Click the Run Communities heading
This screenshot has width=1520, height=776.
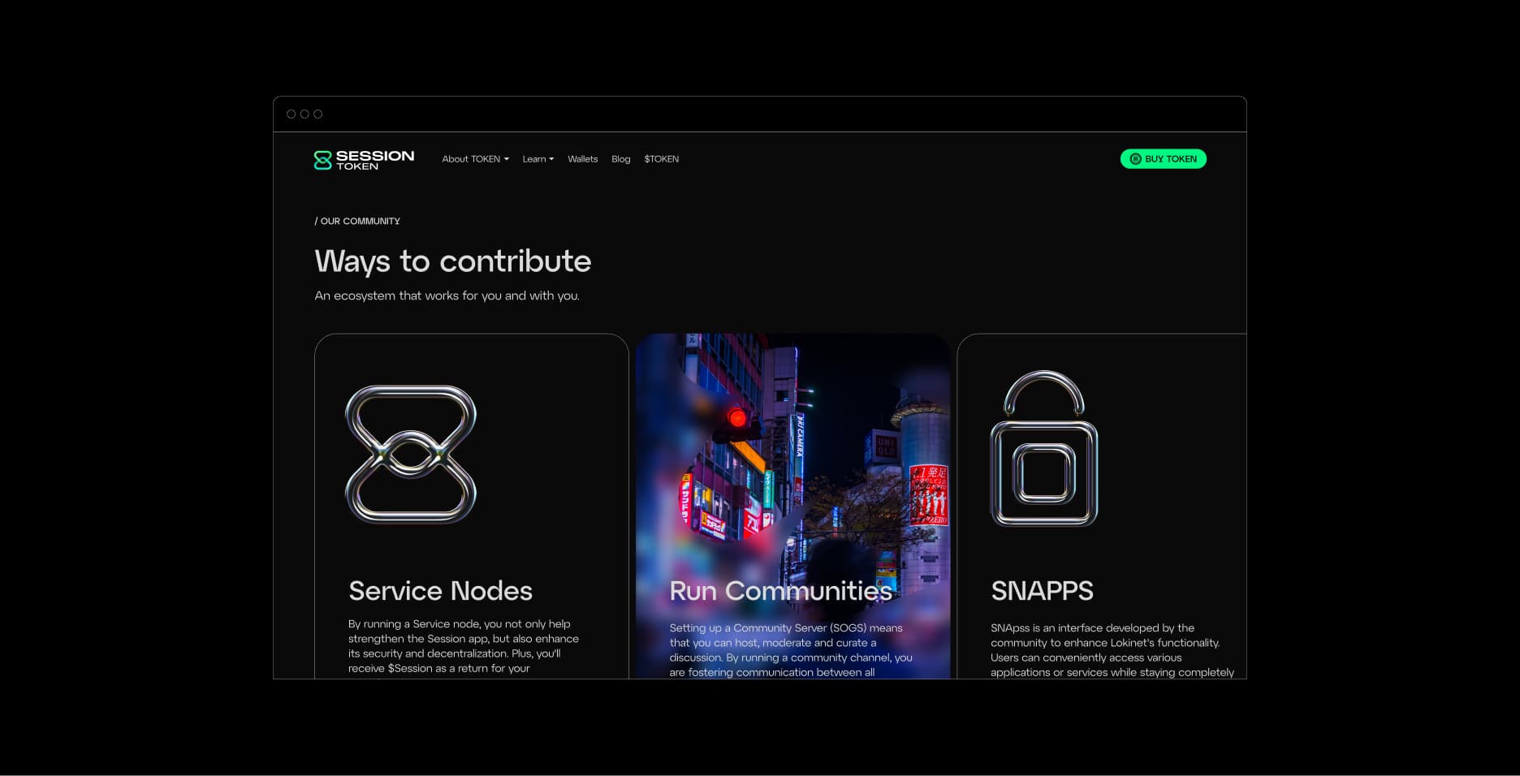point(780,591)
